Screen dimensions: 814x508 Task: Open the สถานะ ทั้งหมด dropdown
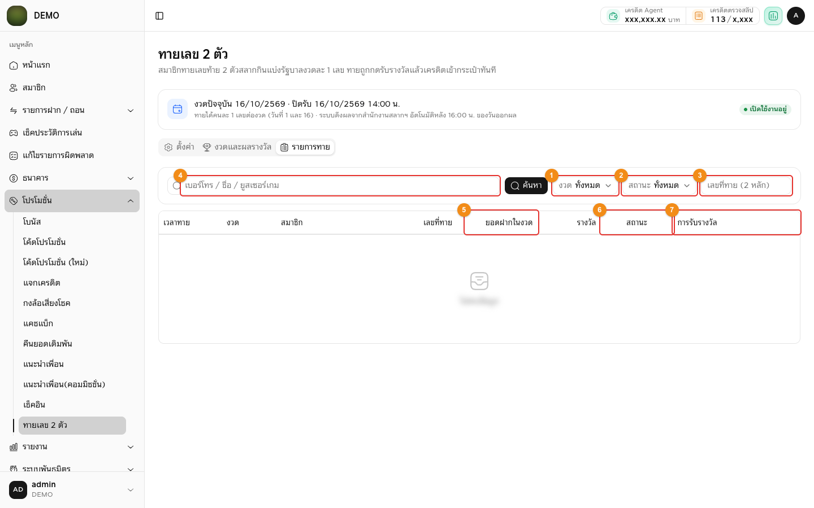coord(659,186)
